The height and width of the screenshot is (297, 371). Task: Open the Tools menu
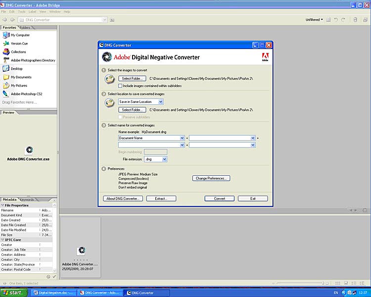click(x=21, y=11)
